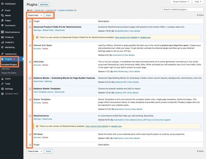Click the Dashboard icon in sidebar
Viewport: 206px width, 159px height.
click(3, 4)
